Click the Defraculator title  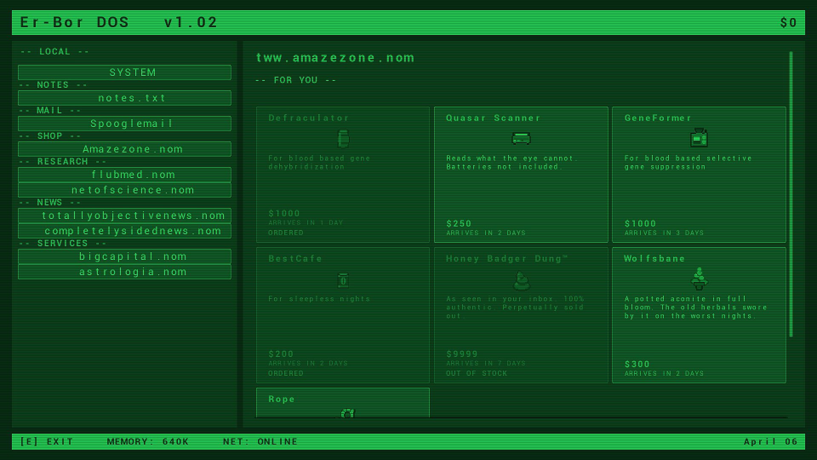point(309,118)
